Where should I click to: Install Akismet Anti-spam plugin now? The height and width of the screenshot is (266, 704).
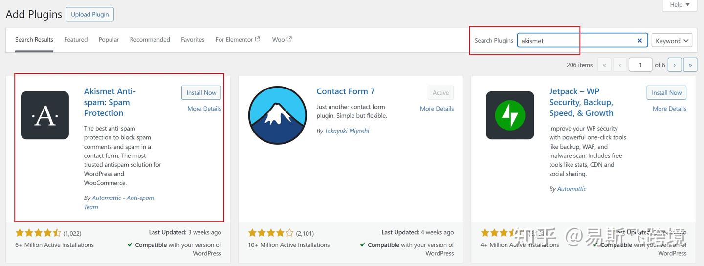coord(201,92)
